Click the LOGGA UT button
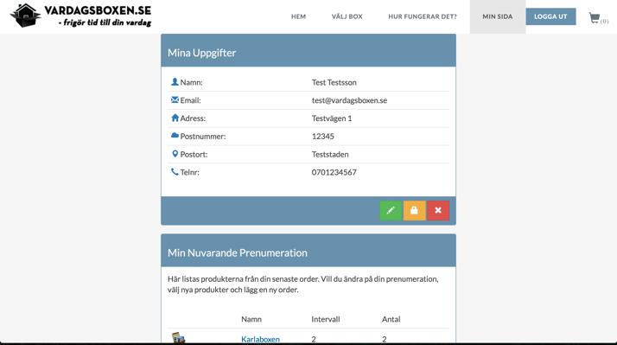 coord(550,16)
